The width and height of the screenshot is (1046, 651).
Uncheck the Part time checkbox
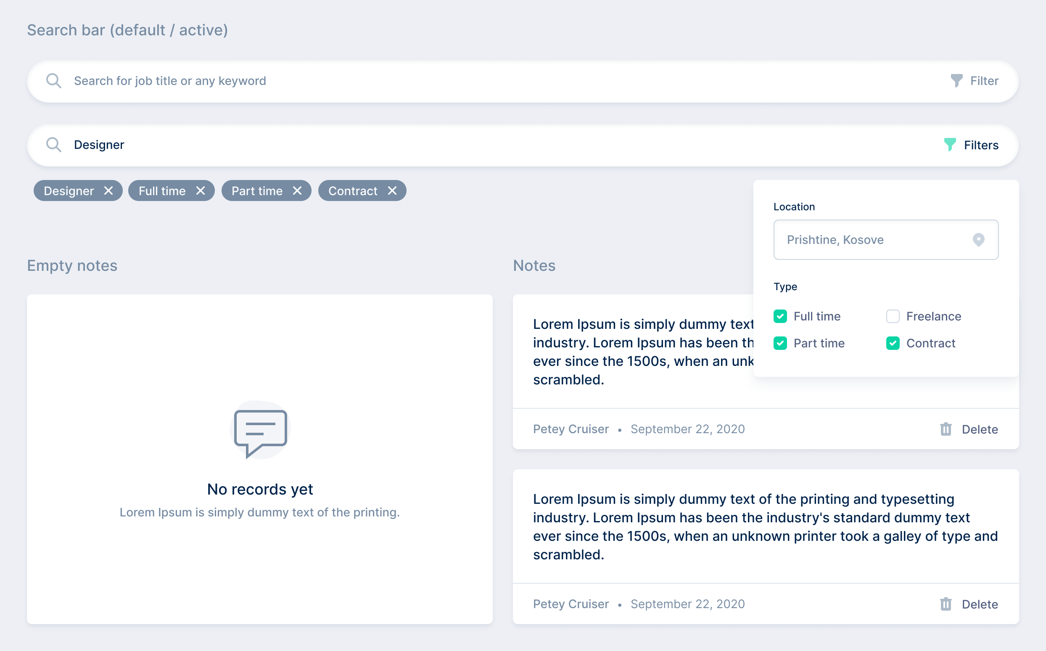[780, 343]
